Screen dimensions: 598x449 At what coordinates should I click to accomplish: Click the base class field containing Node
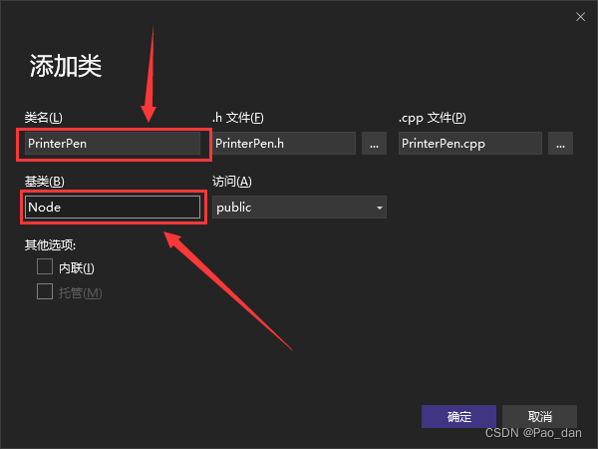113,208
